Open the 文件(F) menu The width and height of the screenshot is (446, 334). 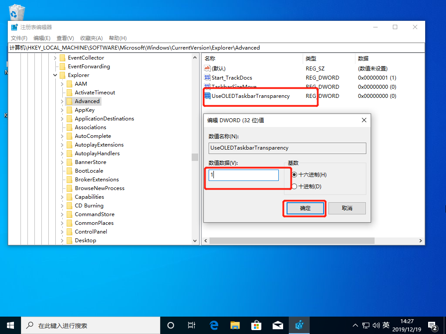point(19,38)
